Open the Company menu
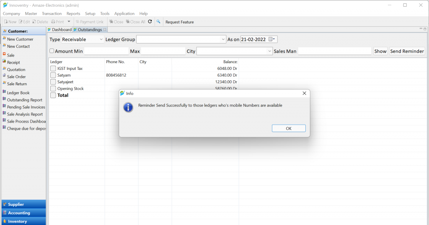The width and height of the screenshot is (429, 225). coord(11,14)
